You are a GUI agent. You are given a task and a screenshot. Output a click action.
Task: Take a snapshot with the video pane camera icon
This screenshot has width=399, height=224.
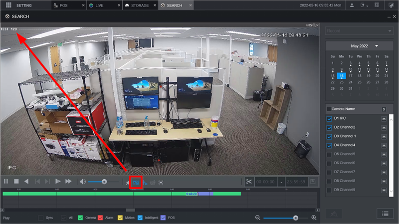click(310, 25)
